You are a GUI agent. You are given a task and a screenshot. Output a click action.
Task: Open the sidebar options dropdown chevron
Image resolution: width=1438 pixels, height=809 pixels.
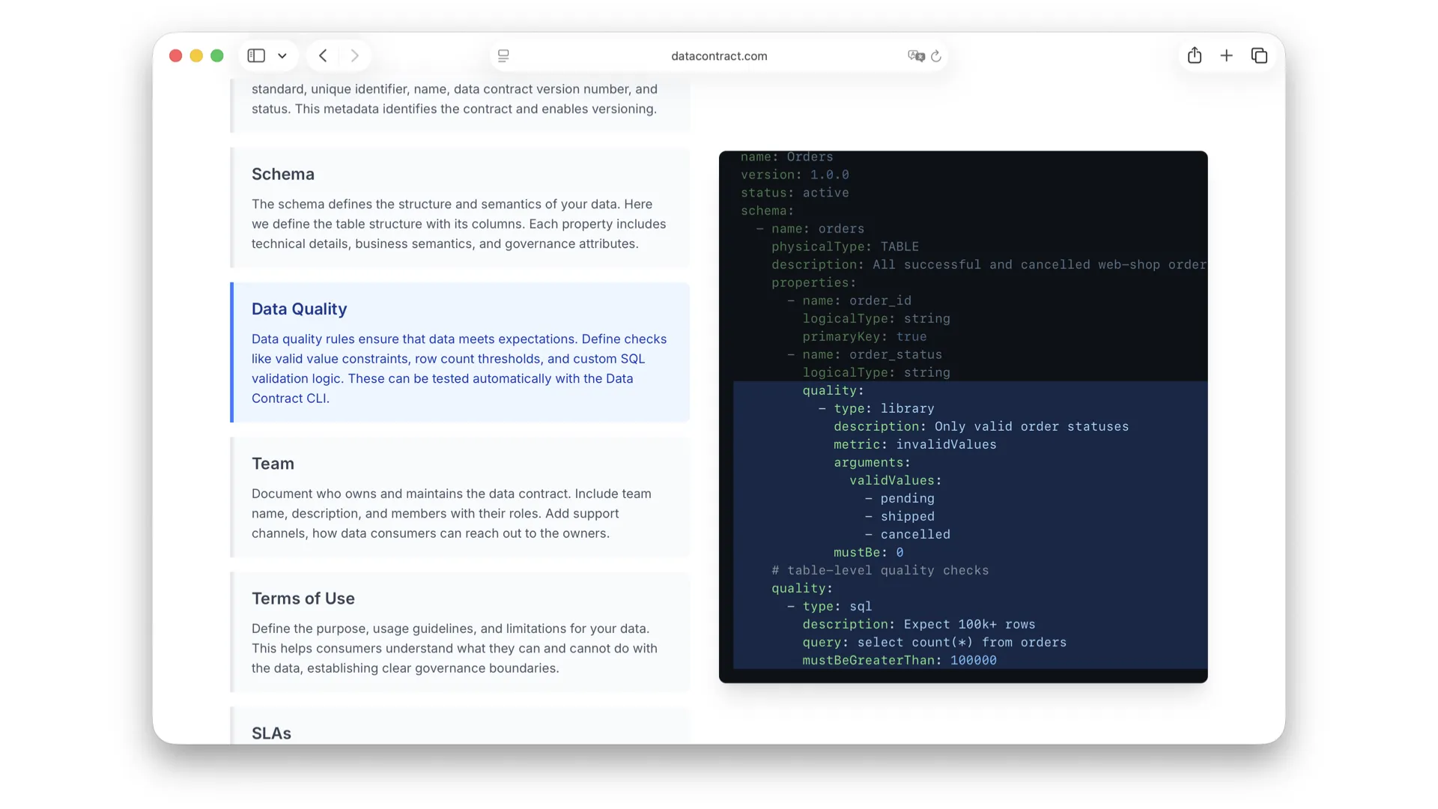point(282,55)
